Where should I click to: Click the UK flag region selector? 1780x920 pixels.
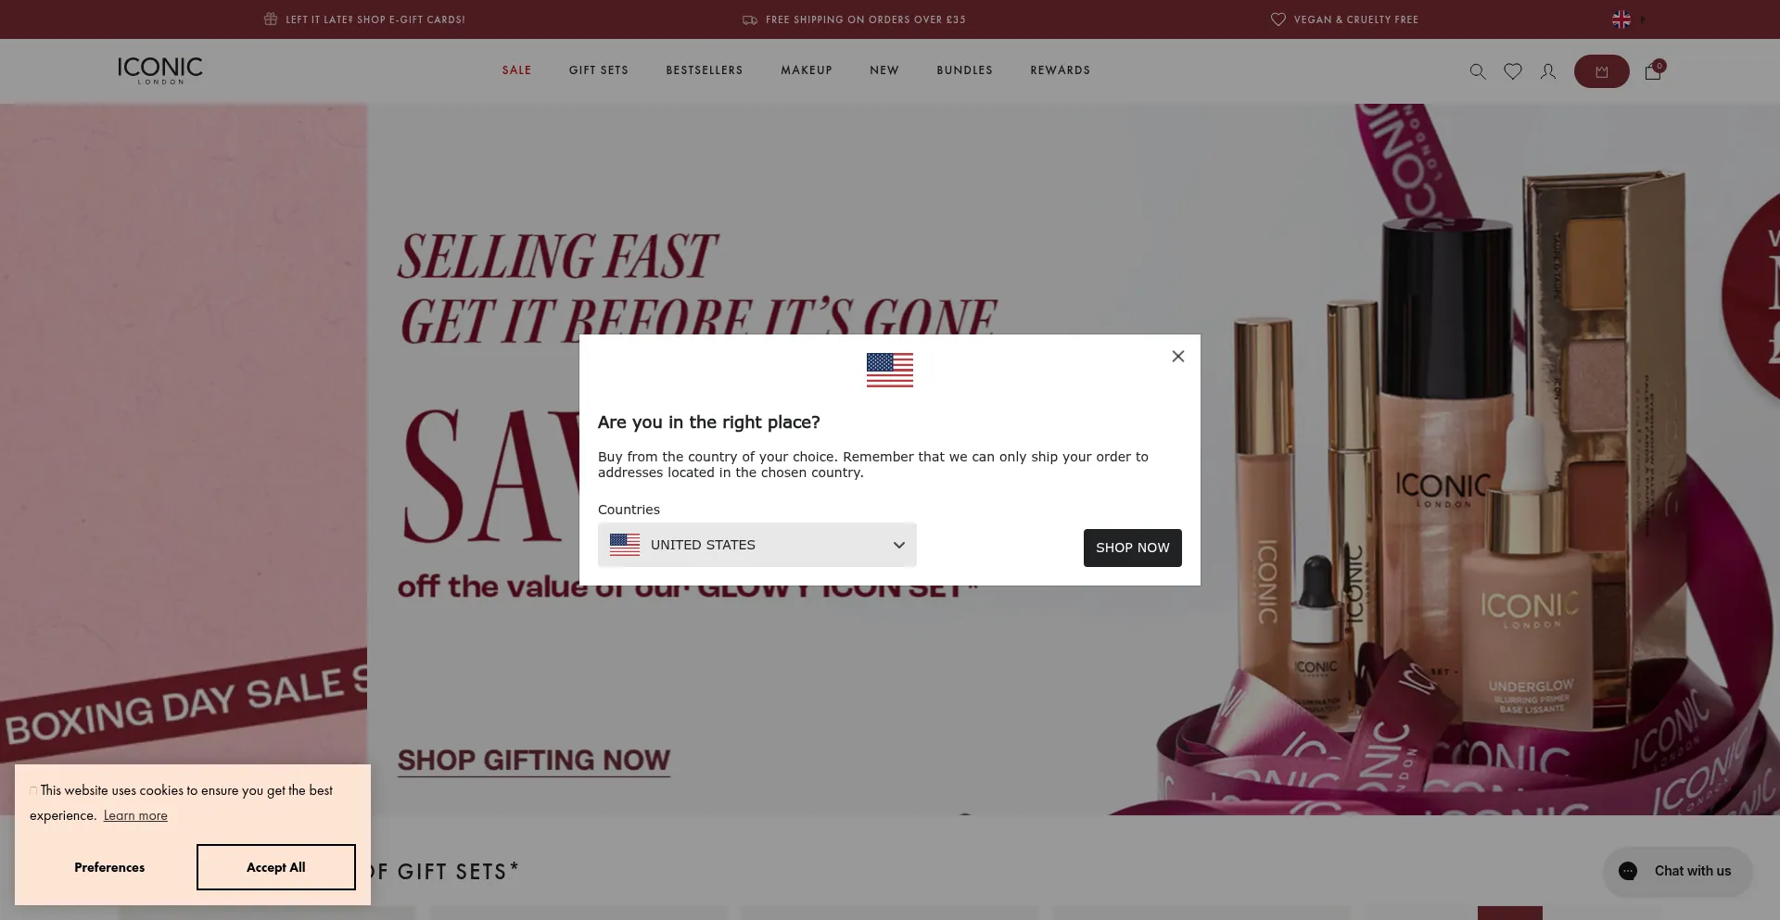[1621, 19]
